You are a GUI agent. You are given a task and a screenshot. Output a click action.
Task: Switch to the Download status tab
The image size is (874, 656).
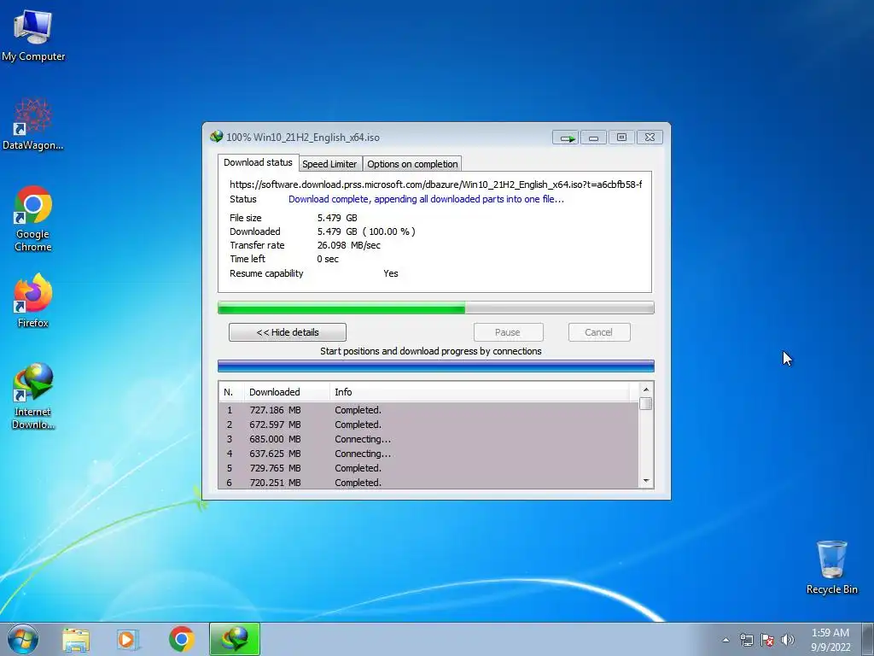click(258, 162)
